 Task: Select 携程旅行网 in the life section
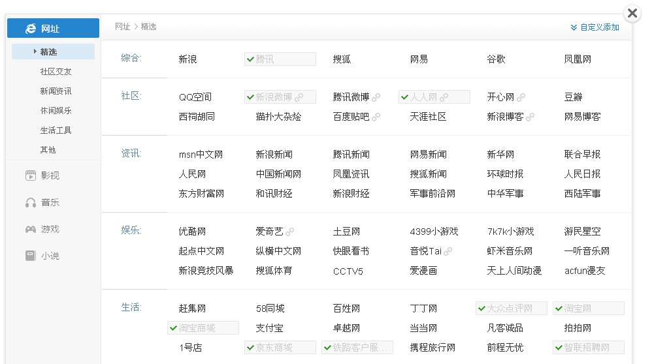[432, 348]
